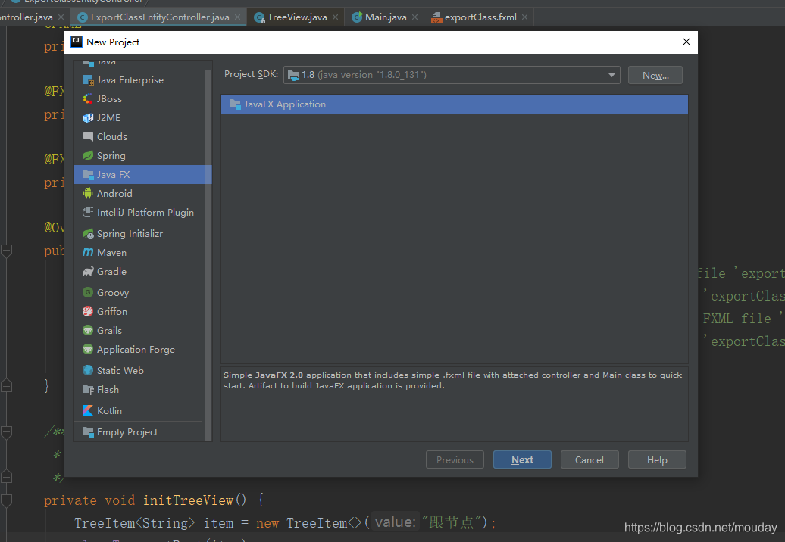Select Maven project type

pyautogui.click(x=139, y=253)
